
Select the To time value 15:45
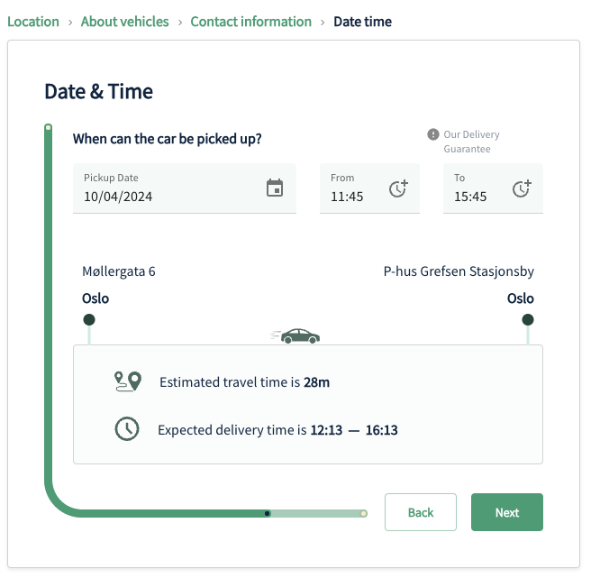click(470, 197)
